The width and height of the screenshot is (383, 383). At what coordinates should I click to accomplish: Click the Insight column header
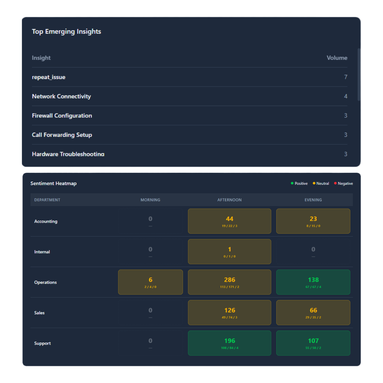click(41, 58)
